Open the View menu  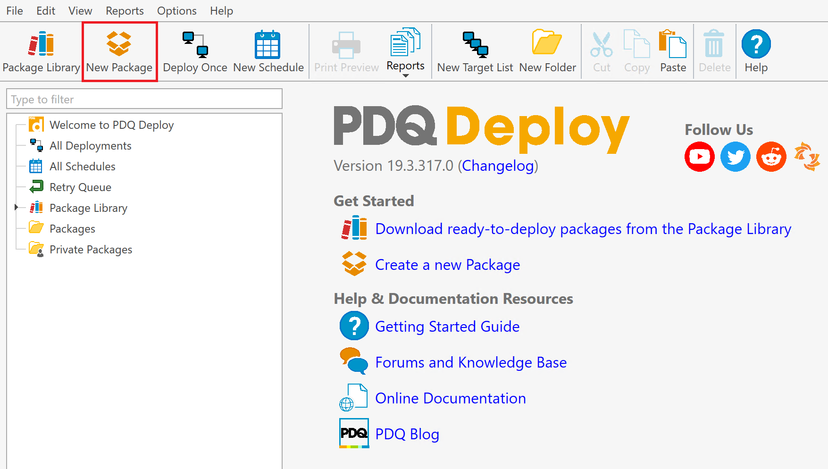click(80, 11)
